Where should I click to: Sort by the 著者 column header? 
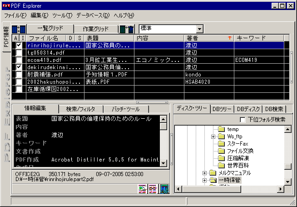[208, 38]
